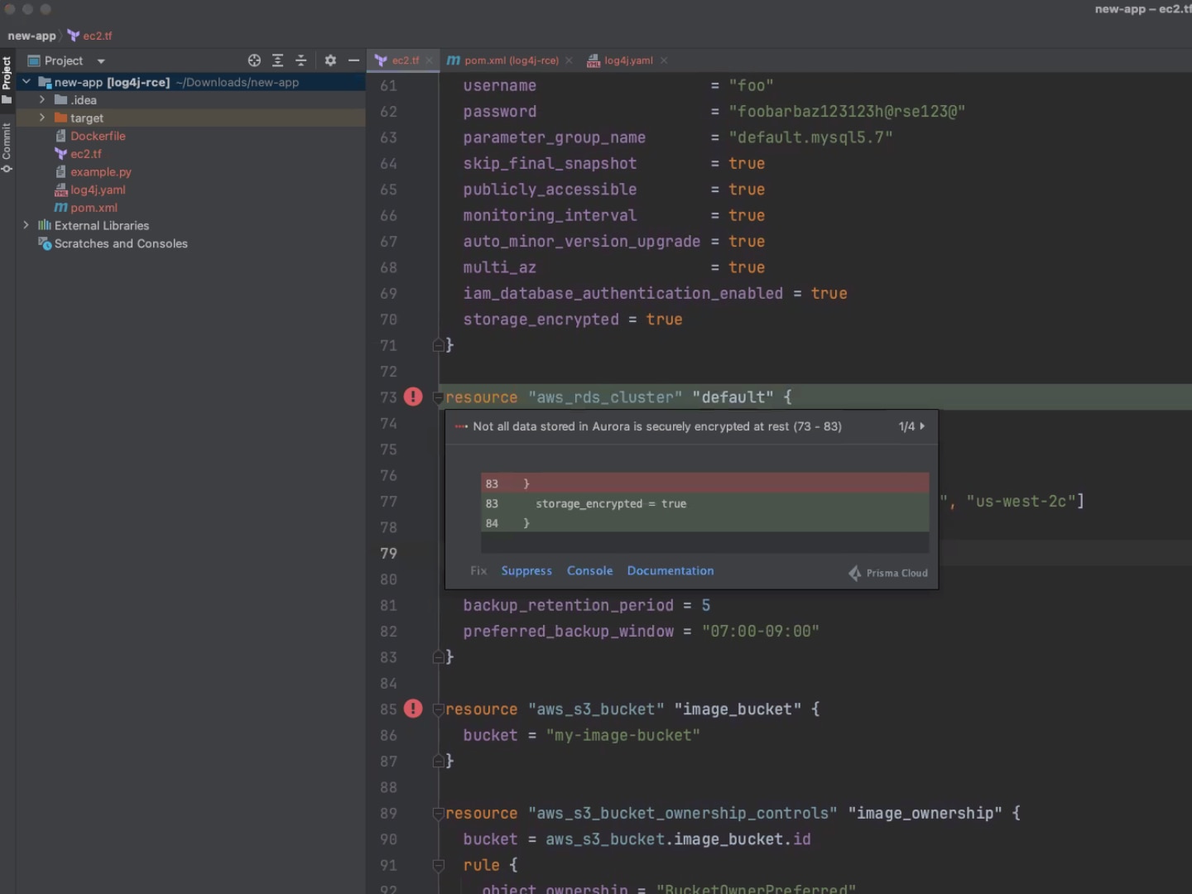The width and height of the screenshot is (1192, 894).
Task: Open Dockerfile in the project tree
Action: [x=98, y=136]
